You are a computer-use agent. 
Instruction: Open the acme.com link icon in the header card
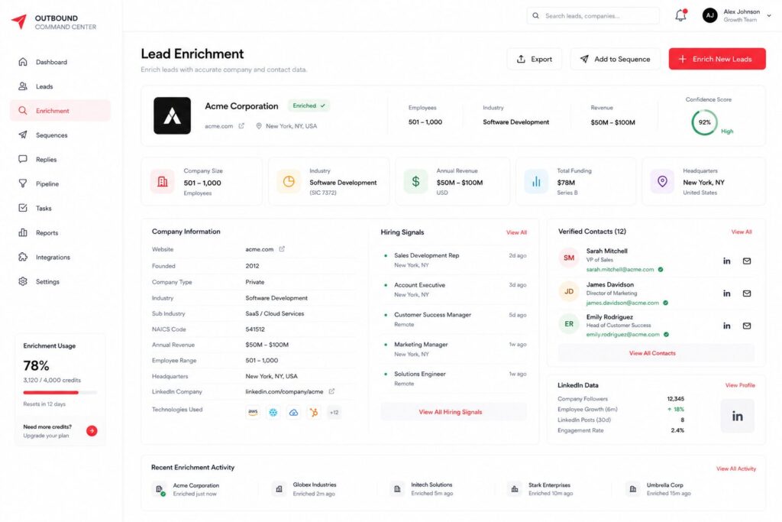pos(241,126)
